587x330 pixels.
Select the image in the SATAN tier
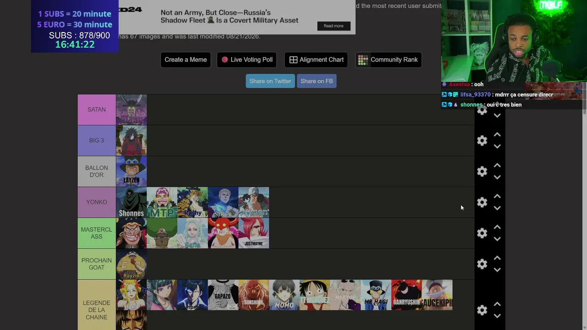click(x=131, y=110)
